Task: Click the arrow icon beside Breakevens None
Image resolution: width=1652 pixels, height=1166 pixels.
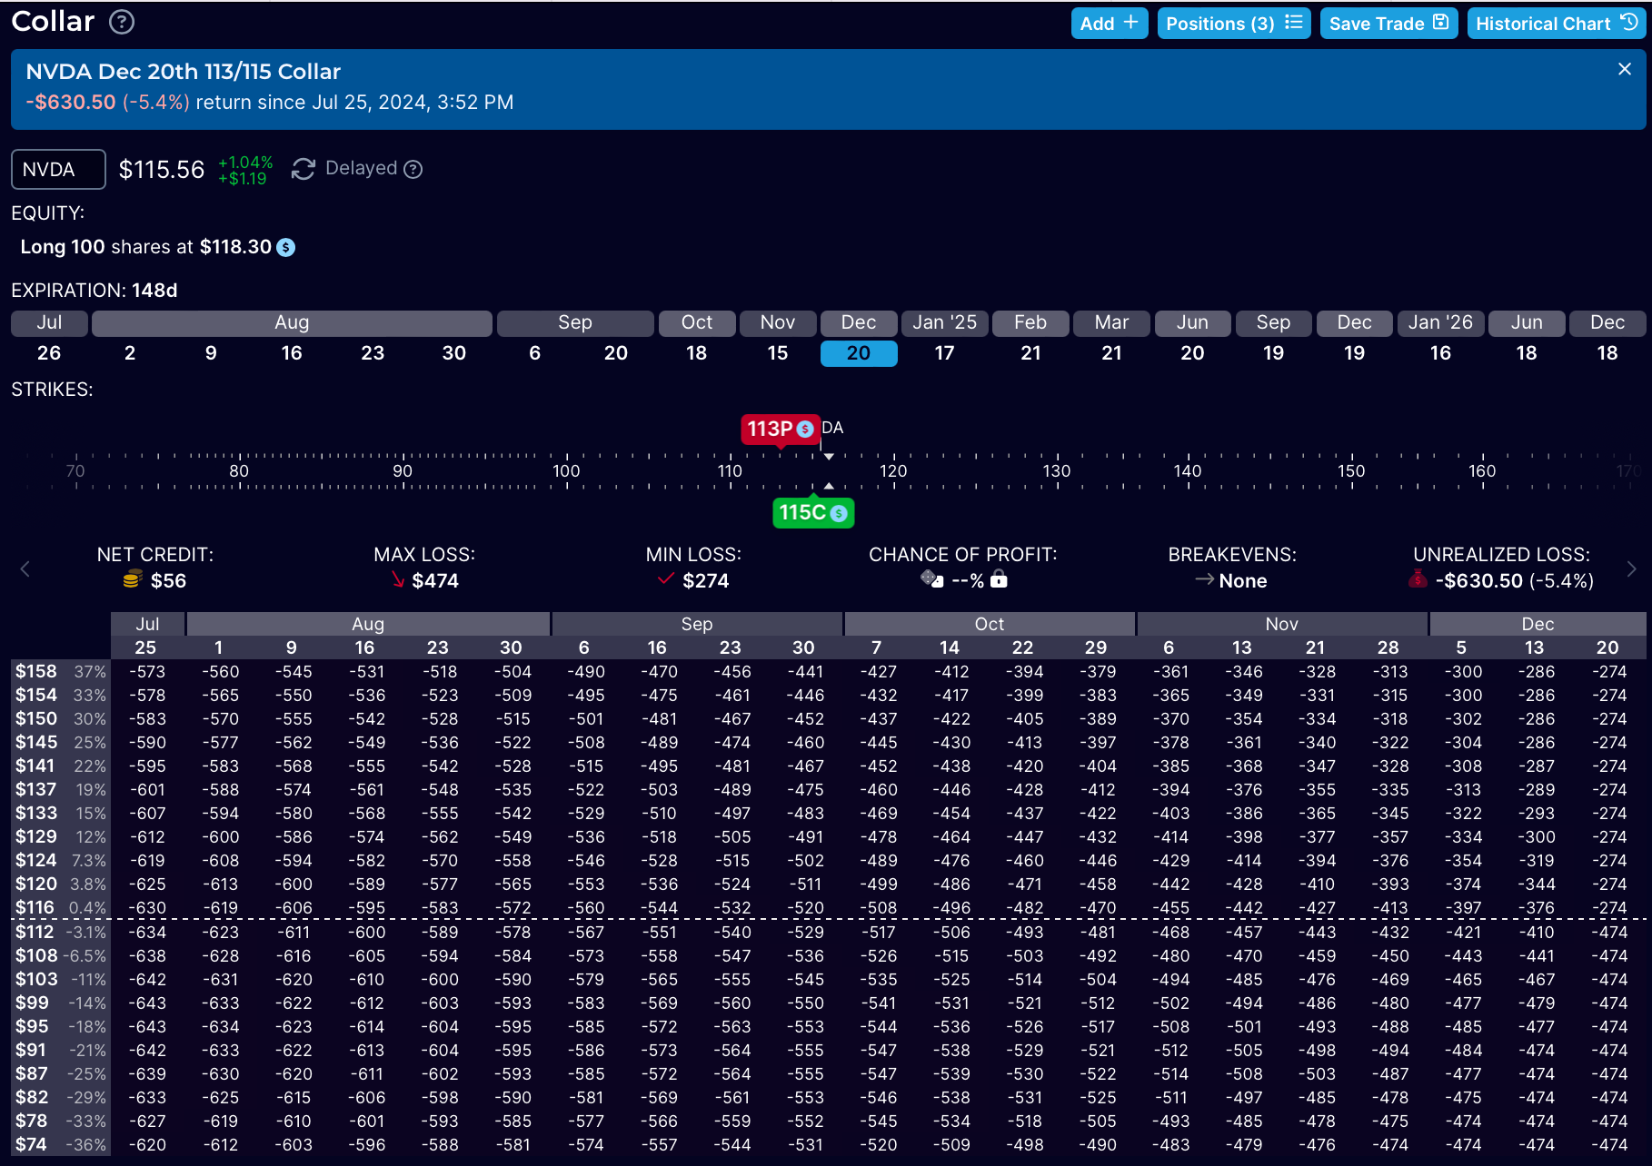Action: (x=1204, y=579)
